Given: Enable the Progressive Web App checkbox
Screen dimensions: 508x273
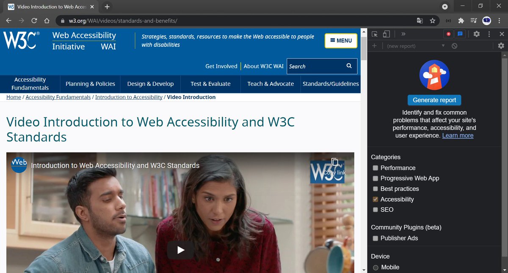Looking at the screenshot, I should coord(375,178).
